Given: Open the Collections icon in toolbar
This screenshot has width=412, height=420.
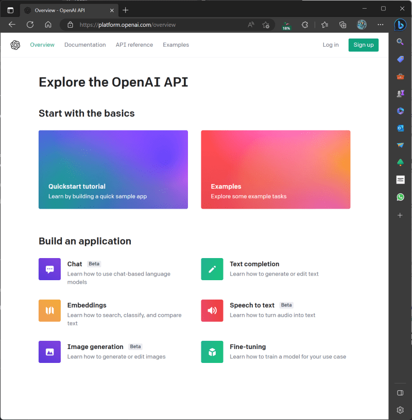Looking at the screenshot, I should (x=343, y=25).
